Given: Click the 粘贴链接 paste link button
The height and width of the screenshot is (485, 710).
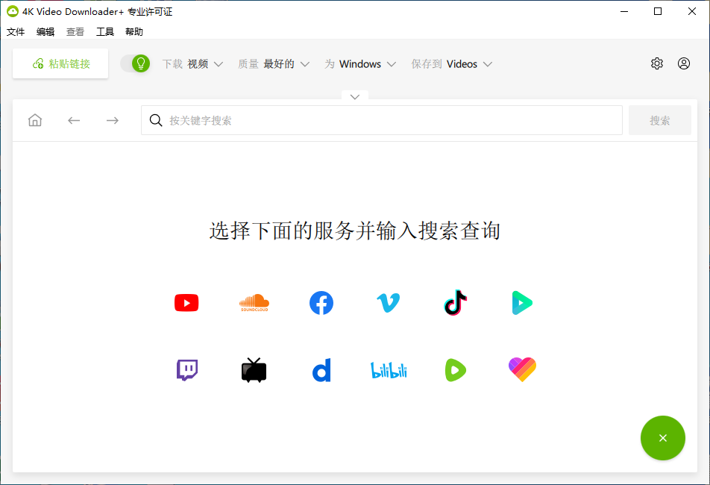Looking at the screenshot, I should click(x=60, y=63).
